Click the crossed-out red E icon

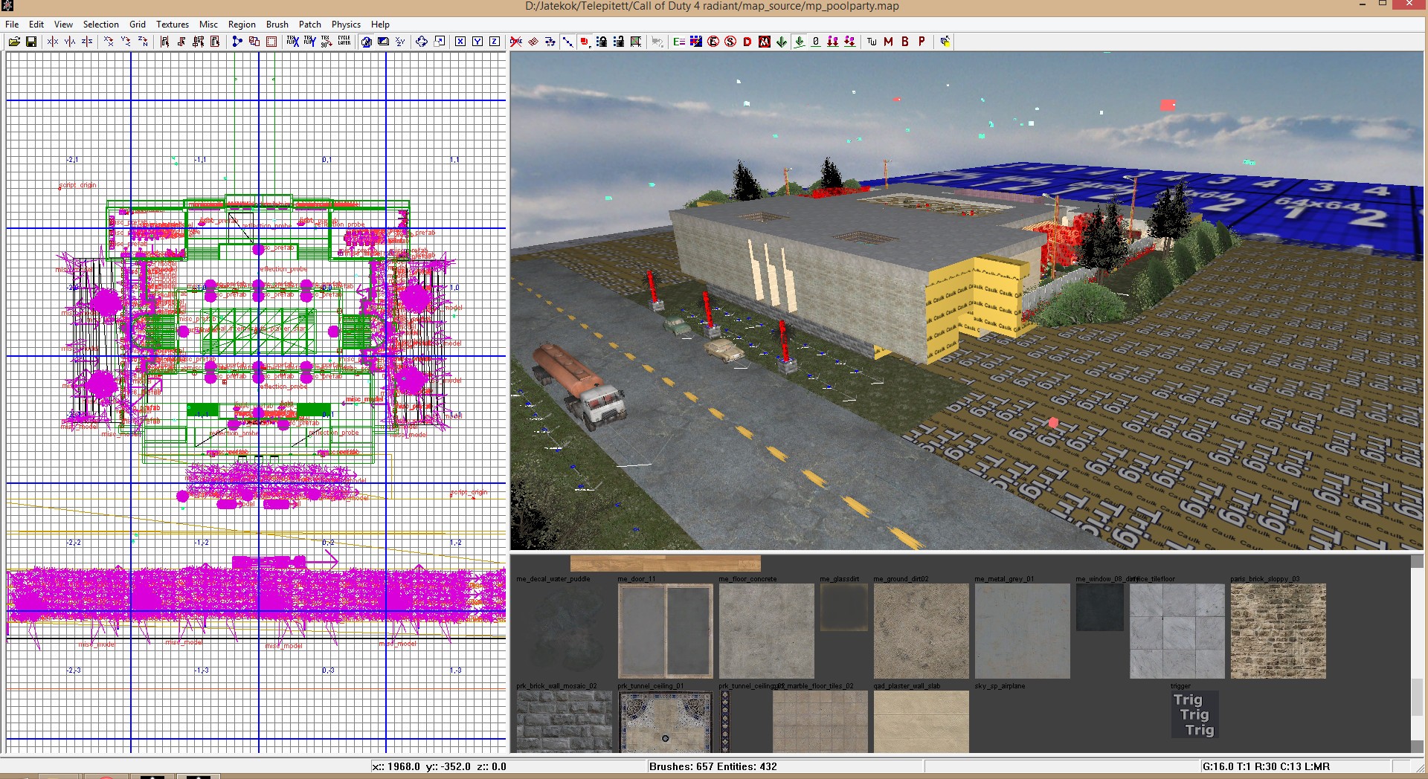click(713, 42)
